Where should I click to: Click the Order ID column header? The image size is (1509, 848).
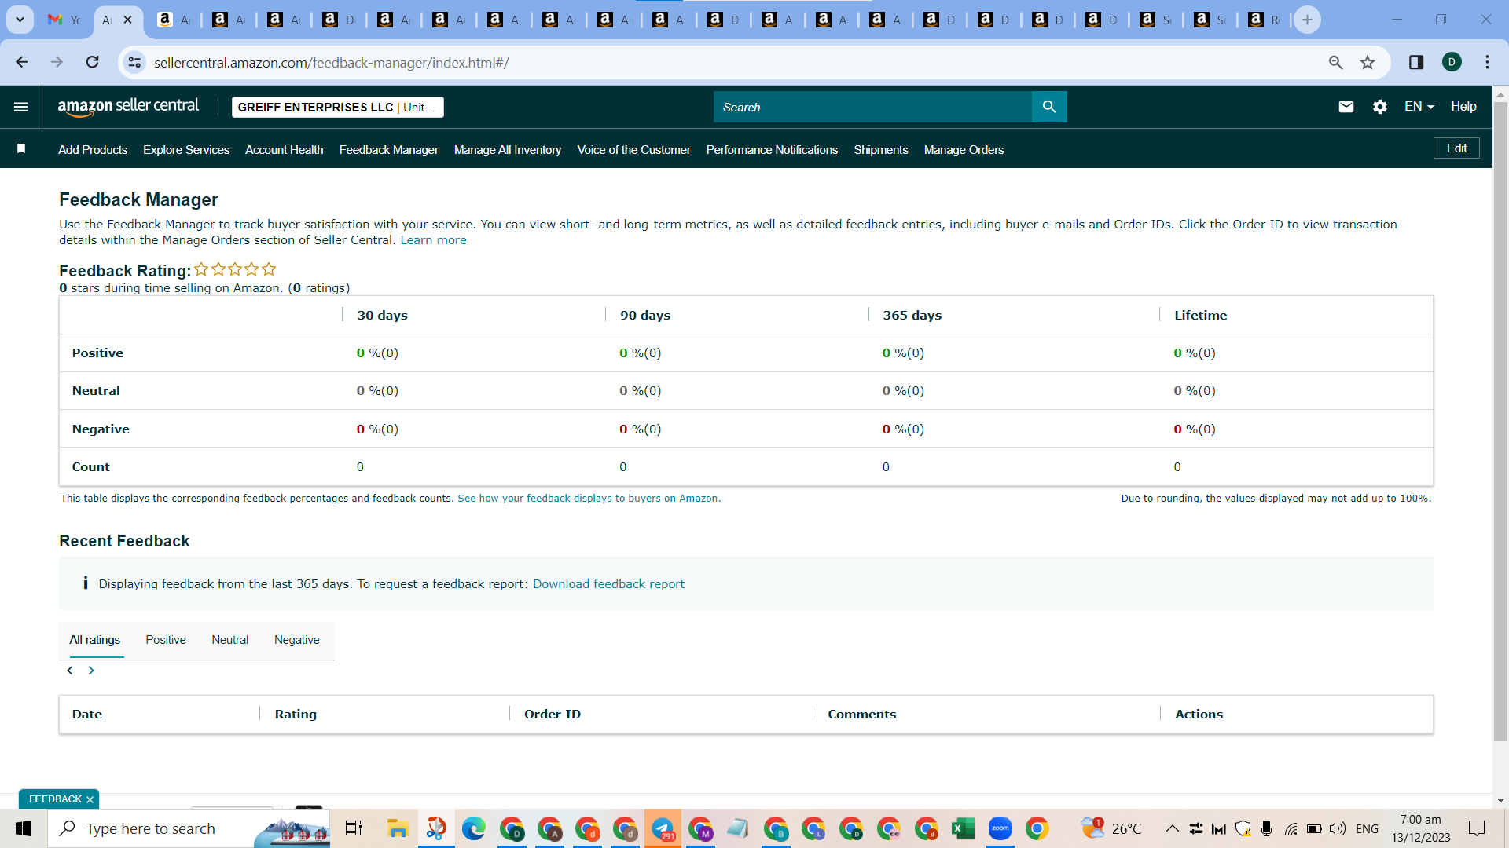point(553,714)
